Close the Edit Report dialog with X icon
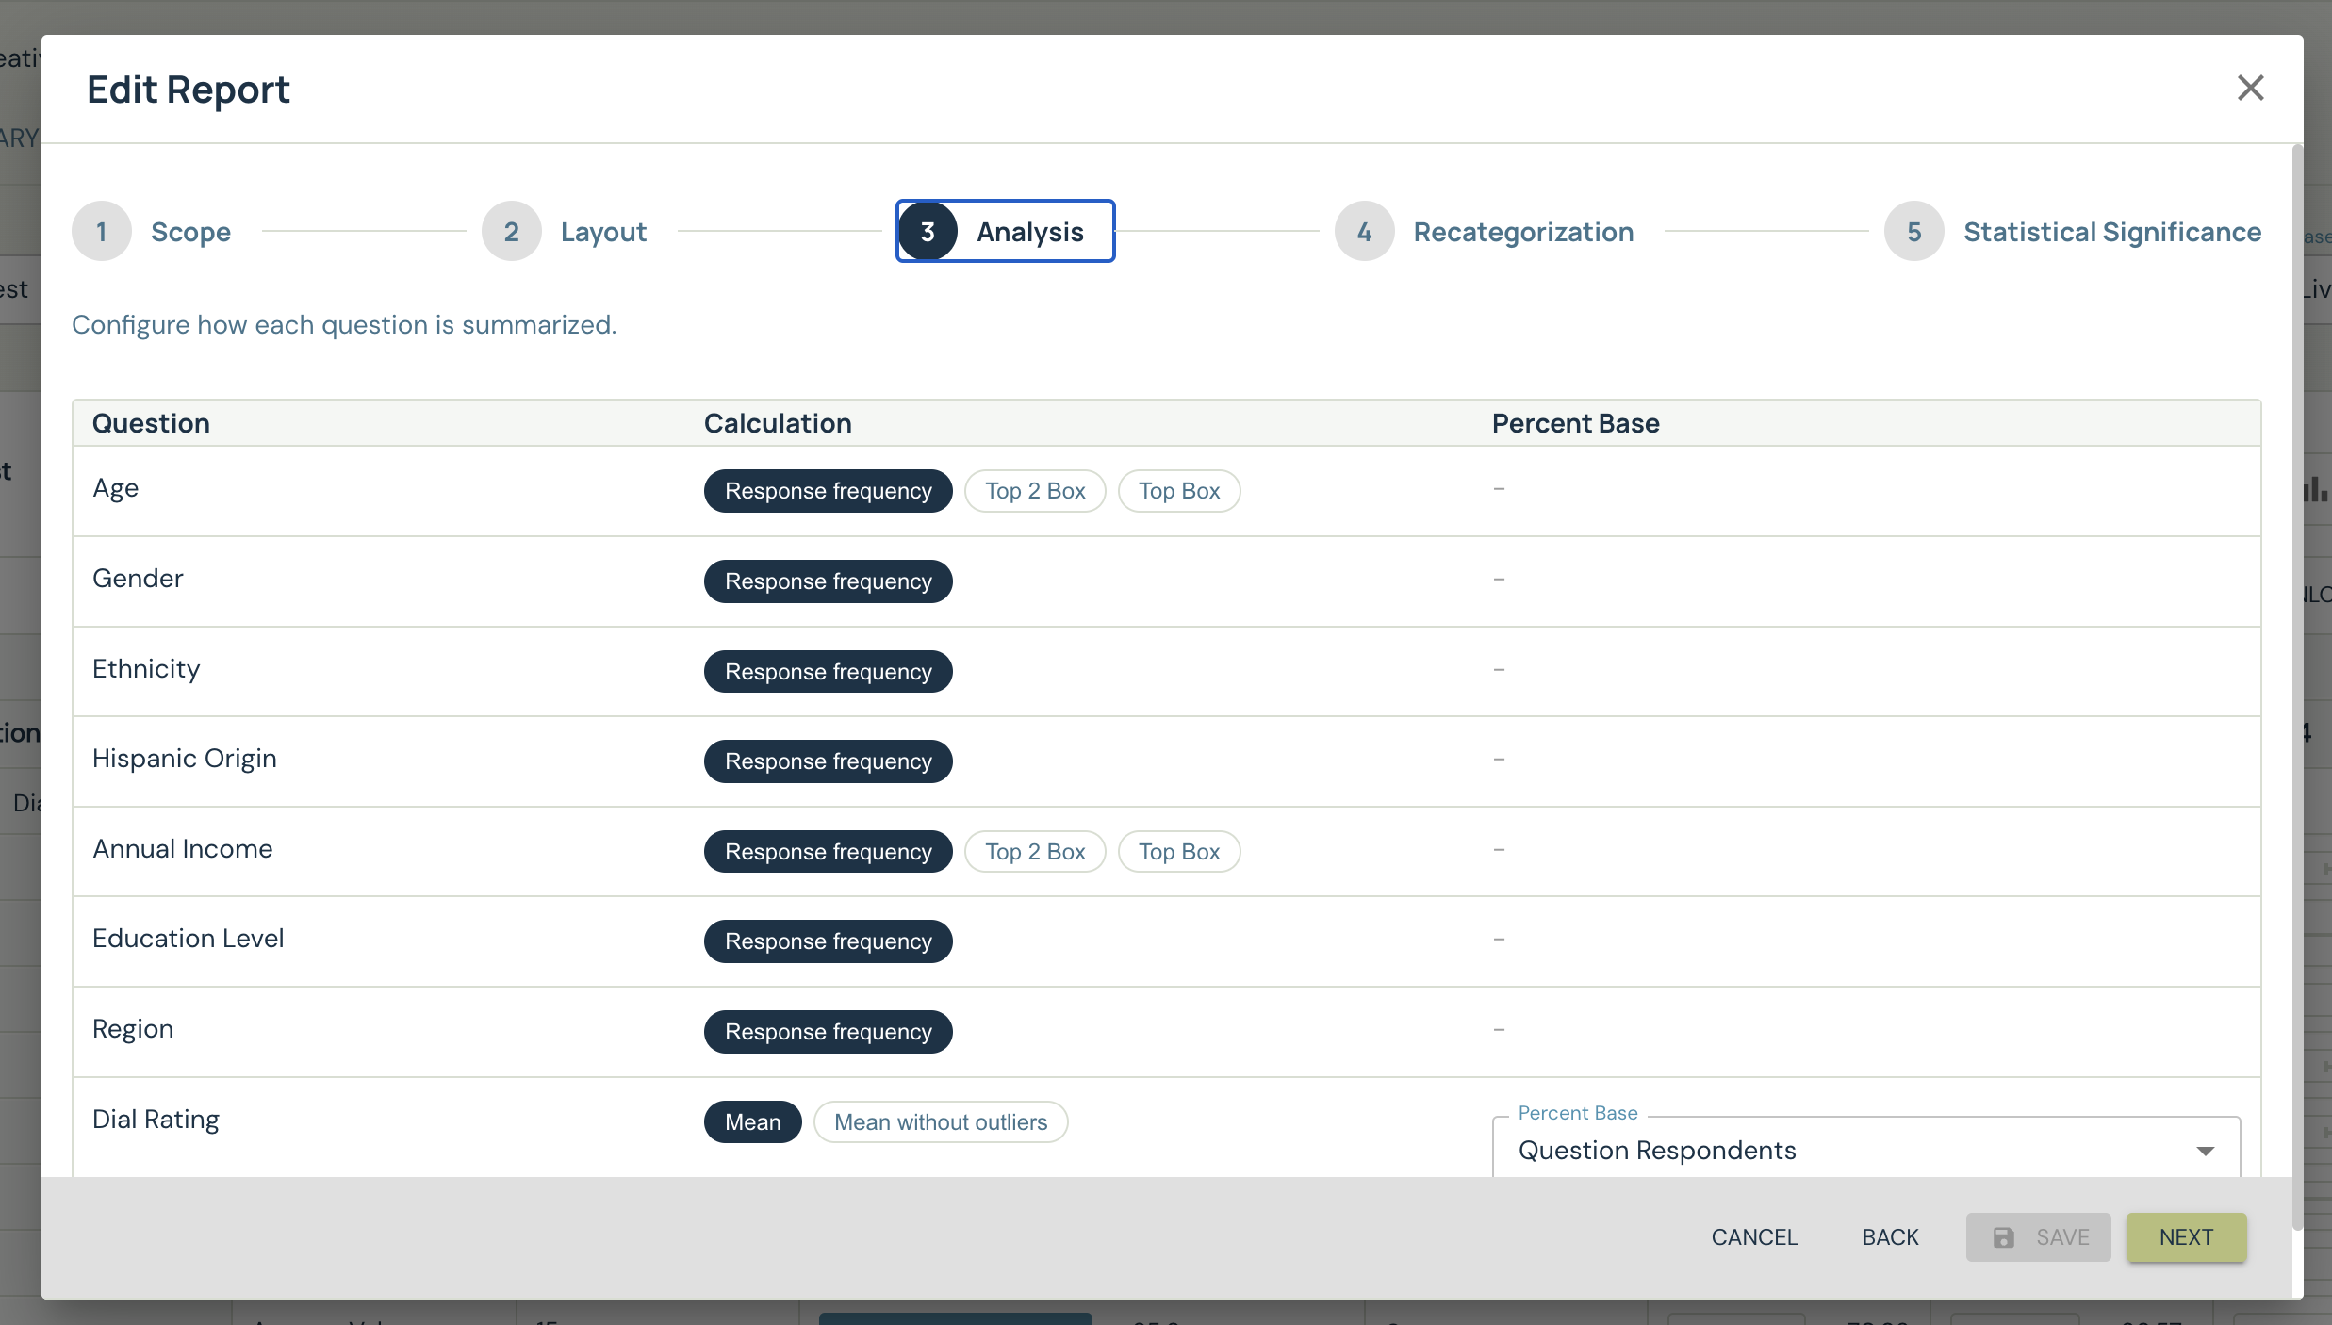Viewport: 2332px width, 1325px height. click(x=2250, y=89)
